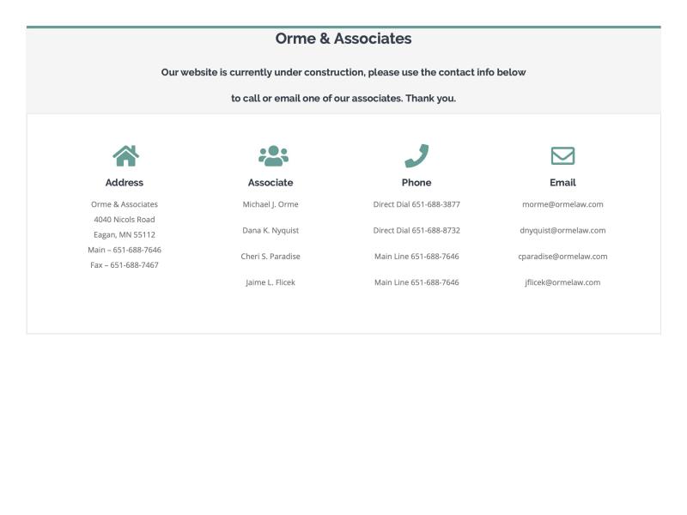Click Cheri S. Paradise's listing
The image size is (687, 515).
[270, 256]
